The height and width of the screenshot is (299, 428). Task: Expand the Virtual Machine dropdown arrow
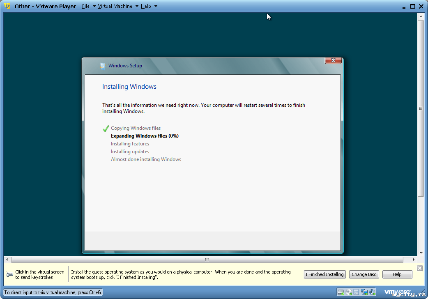(x=137, y=6)
